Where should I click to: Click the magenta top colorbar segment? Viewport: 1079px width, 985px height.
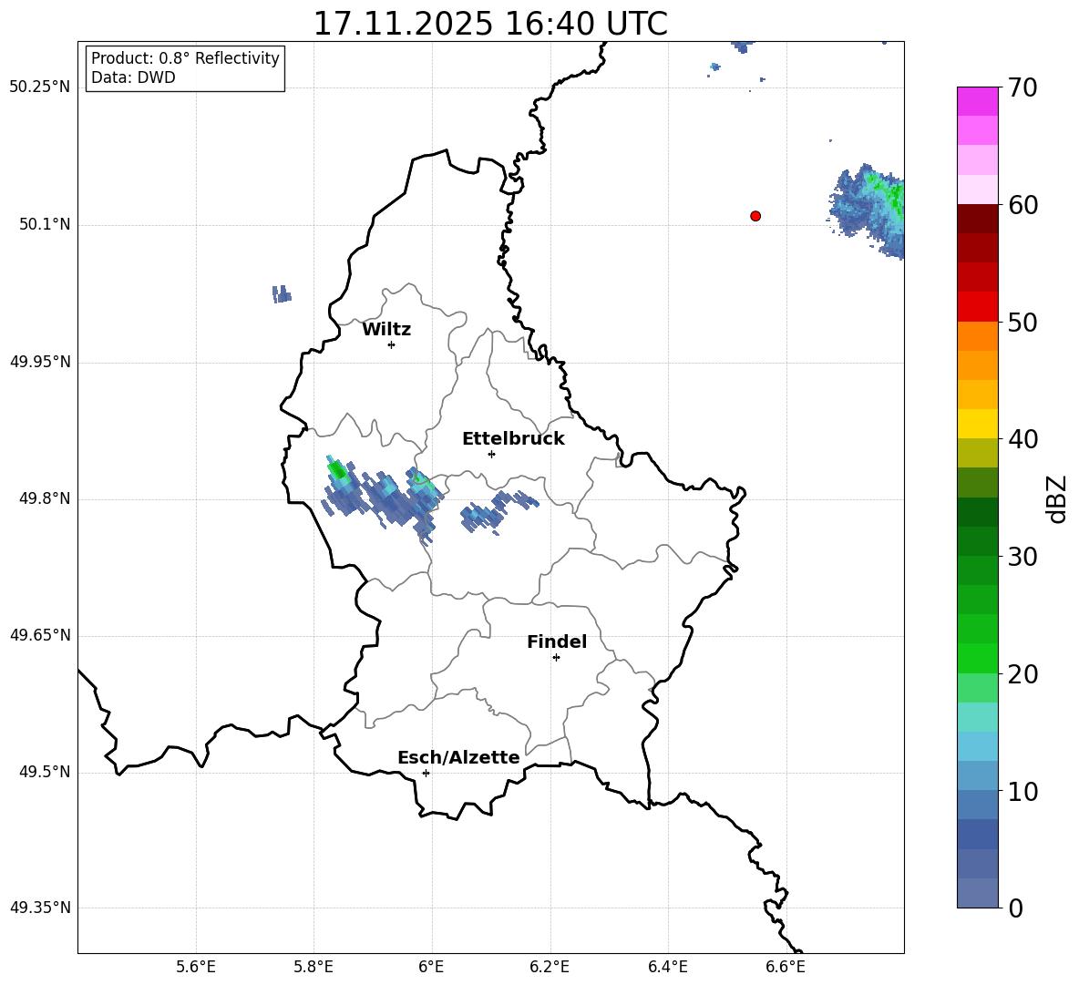(x=977, y=101)
